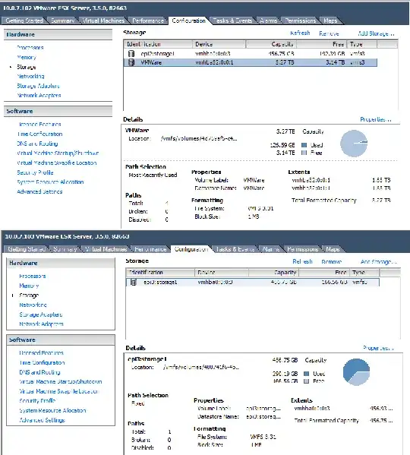Click Remove link in 10.0.7.102 storage pane

(x=329, y=33)
